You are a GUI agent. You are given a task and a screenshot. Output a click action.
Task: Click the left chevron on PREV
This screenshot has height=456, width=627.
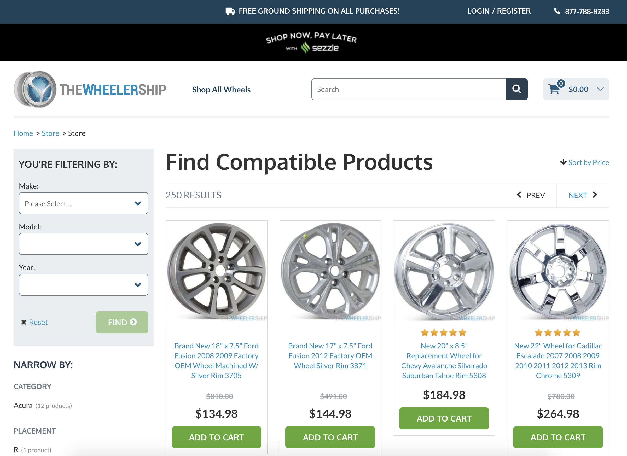point(519,195)
